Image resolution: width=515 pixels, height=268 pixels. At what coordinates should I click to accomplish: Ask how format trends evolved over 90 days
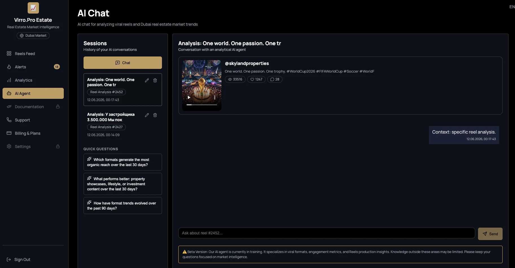point(123,206)
